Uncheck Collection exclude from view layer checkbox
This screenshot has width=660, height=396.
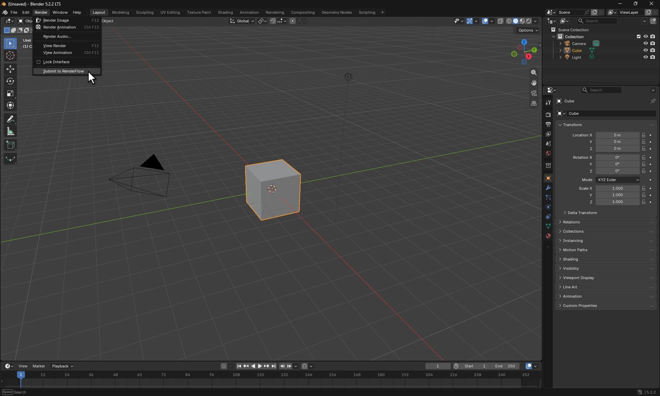(639, 36)
